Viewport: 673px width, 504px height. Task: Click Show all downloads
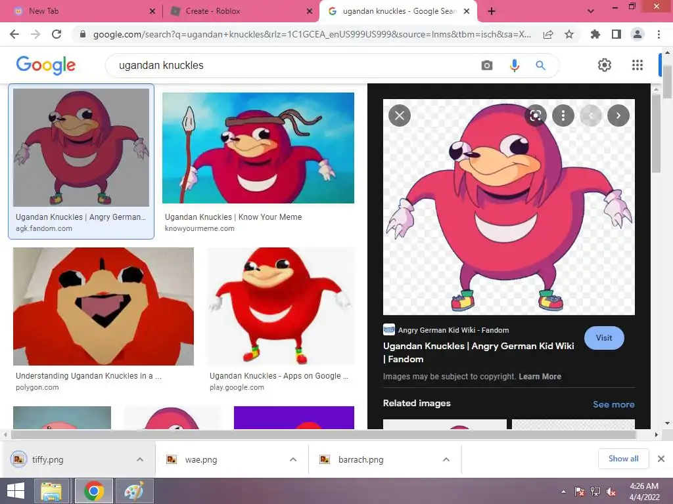pyautogui.click(x=623, y=459)
